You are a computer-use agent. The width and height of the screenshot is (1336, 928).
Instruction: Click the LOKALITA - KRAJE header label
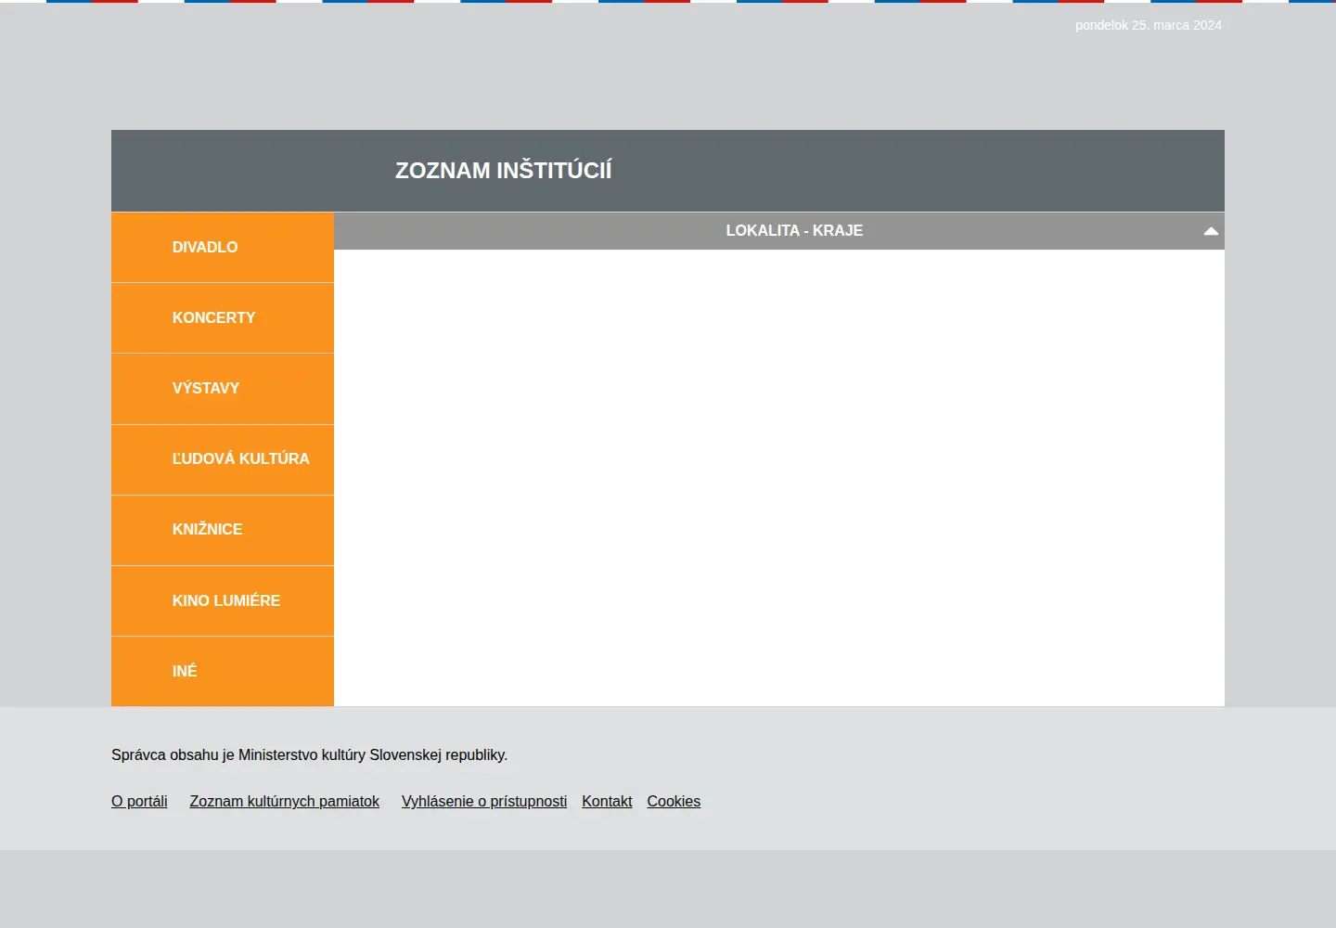pyautogui.click(x=794, y=230)
